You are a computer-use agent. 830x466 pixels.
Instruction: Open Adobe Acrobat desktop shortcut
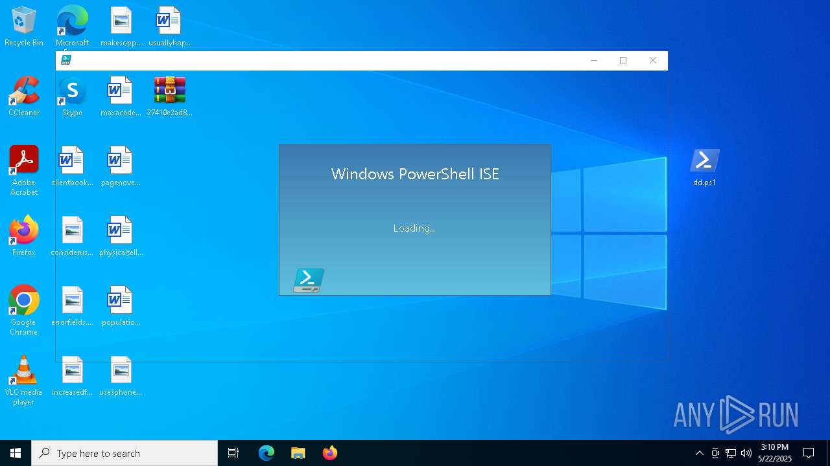pos(24,170)
